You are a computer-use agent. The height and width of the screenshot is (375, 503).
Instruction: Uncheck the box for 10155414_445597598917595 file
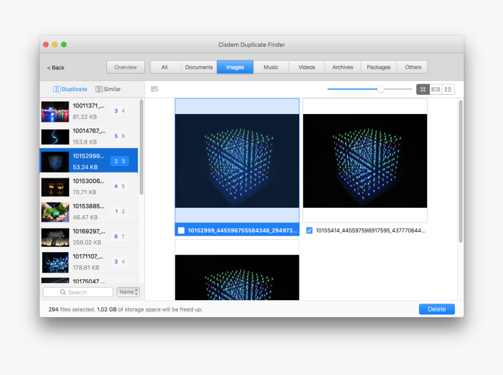pyautogui.click(x=309, y=230)
